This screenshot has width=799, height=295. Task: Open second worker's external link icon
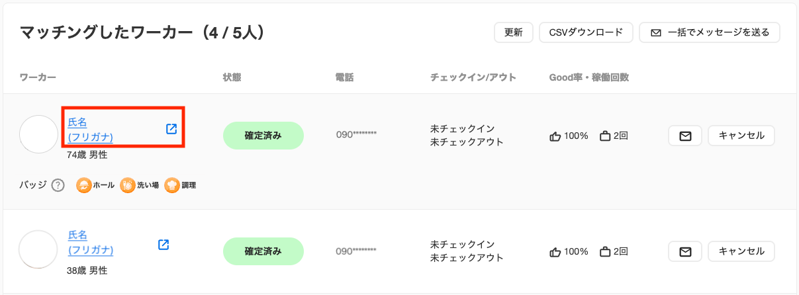164,245
